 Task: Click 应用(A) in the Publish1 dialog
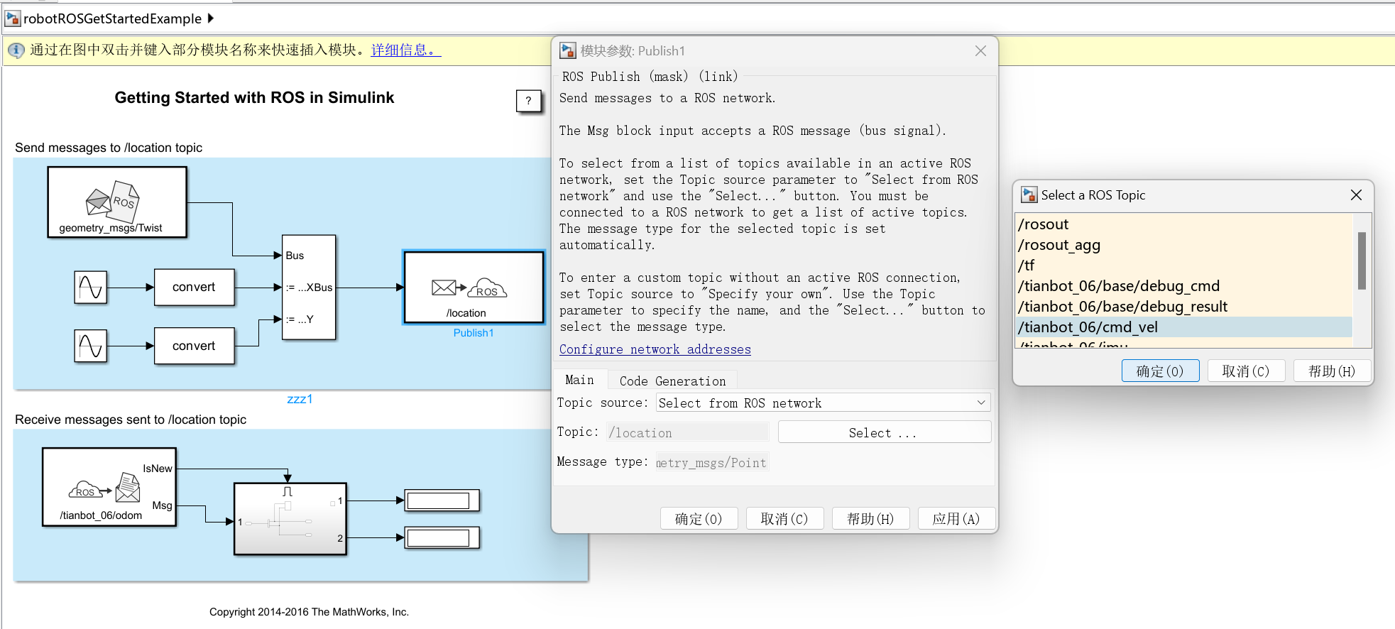[x=956, y=519]
